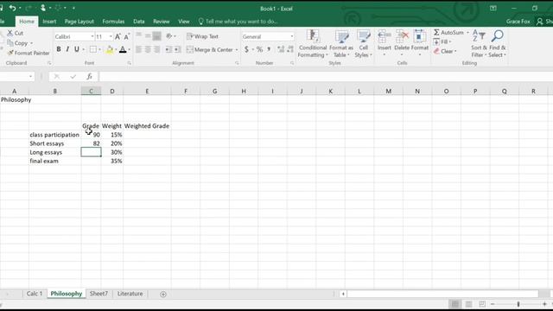Image resolution: width=553 pixels, height=311 pixels.
Task: Switch to Calc 1 sheet tab
Action: tap(35, 294)
